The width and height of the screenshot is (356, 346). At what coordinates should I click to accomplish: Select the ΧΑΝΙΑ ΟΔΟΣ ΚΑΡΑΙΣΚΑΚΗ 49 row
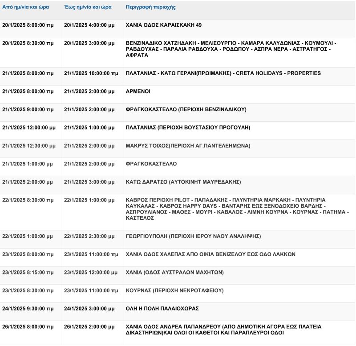click(164, 25)
